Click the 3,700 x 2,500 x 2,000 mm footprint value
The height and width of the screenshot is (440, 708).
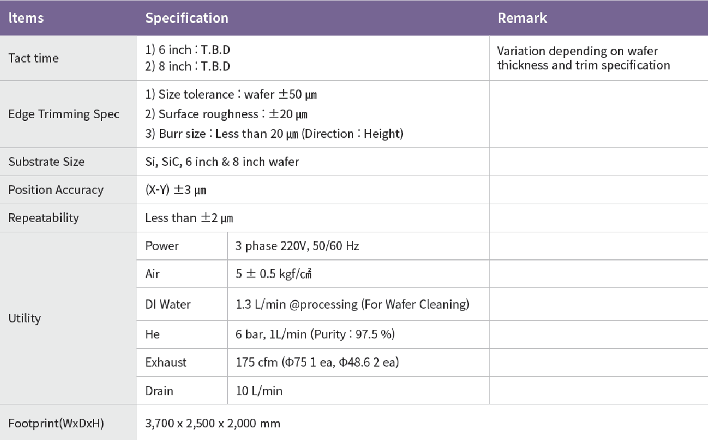(213, 423)
